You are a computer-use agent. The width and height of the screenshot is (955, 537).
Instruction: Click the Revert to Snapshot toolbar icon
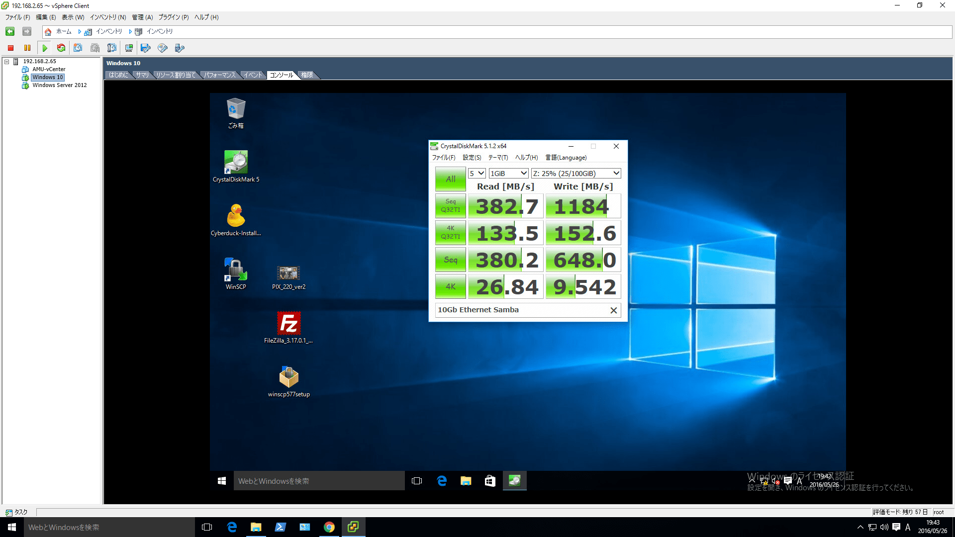pos(95,48)
